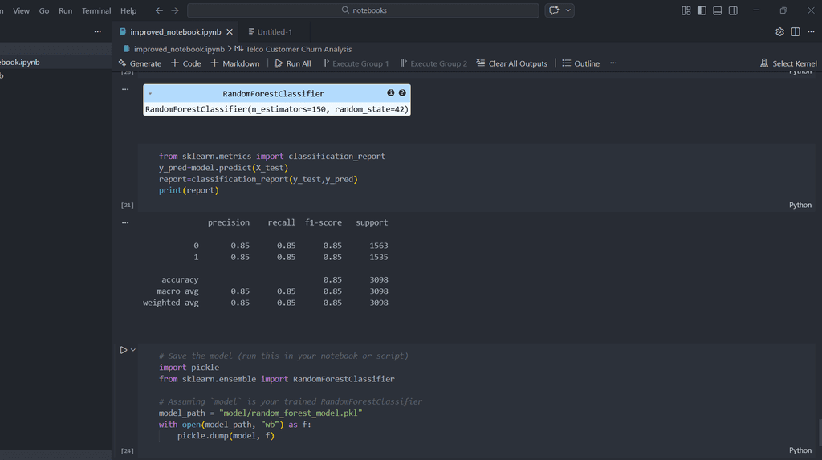Click the RandomForestClassifier info icon

[x=391, y=93]
